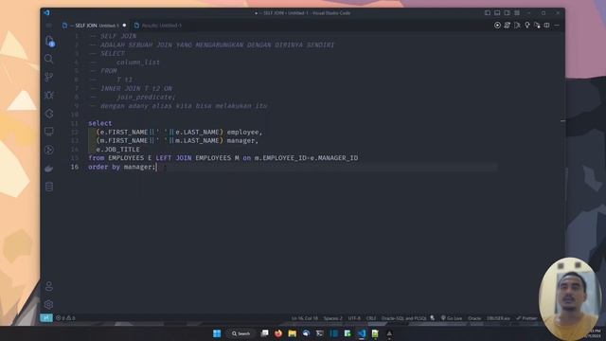Click 'e.JOB_TITLE' on line 14
606x341 pixels.
(x=117, y=150)
